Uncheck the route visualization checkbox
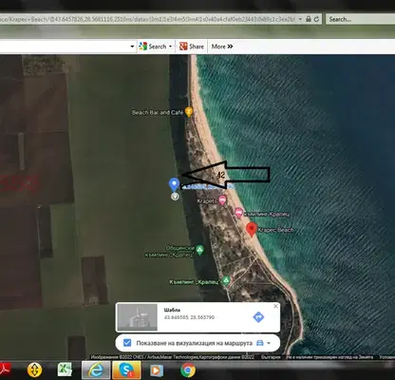This screenshot has width=395, height=380. pyautogui.click(x=127, y=343)
